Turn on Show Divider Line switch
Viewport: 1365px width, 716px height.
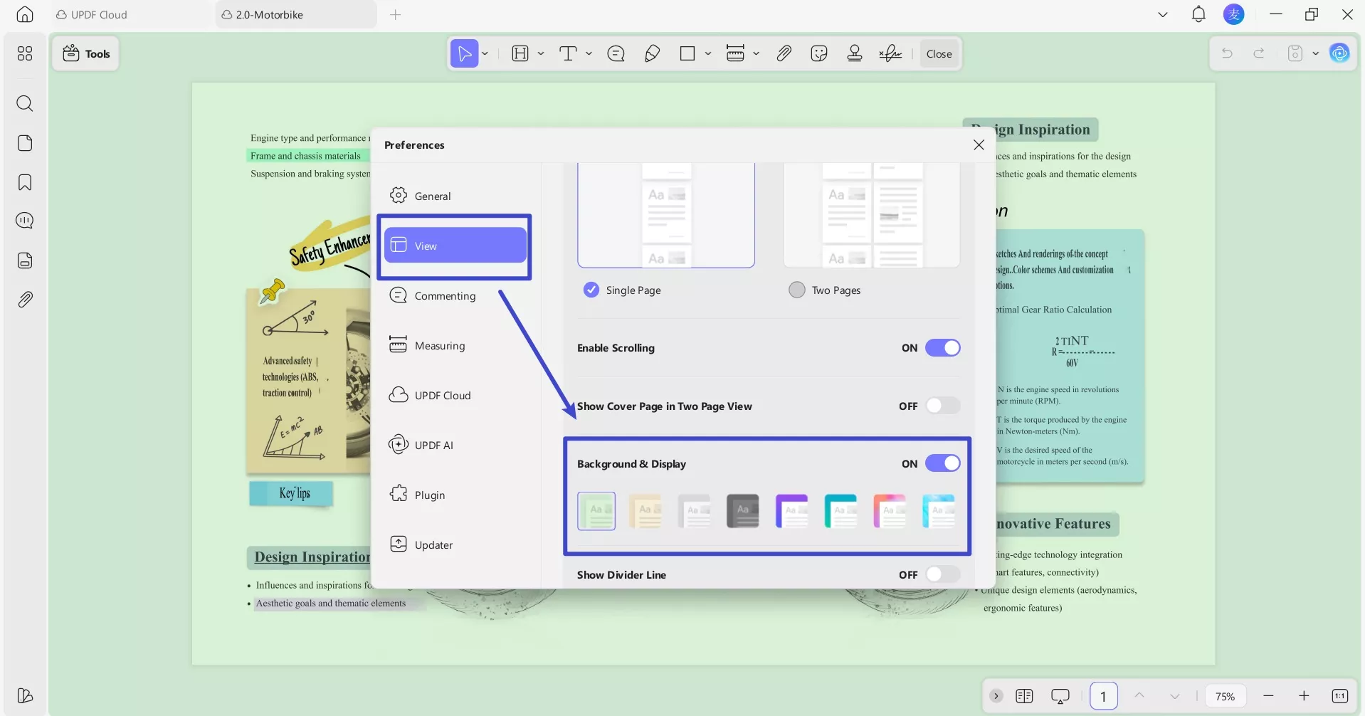point(942,574)
